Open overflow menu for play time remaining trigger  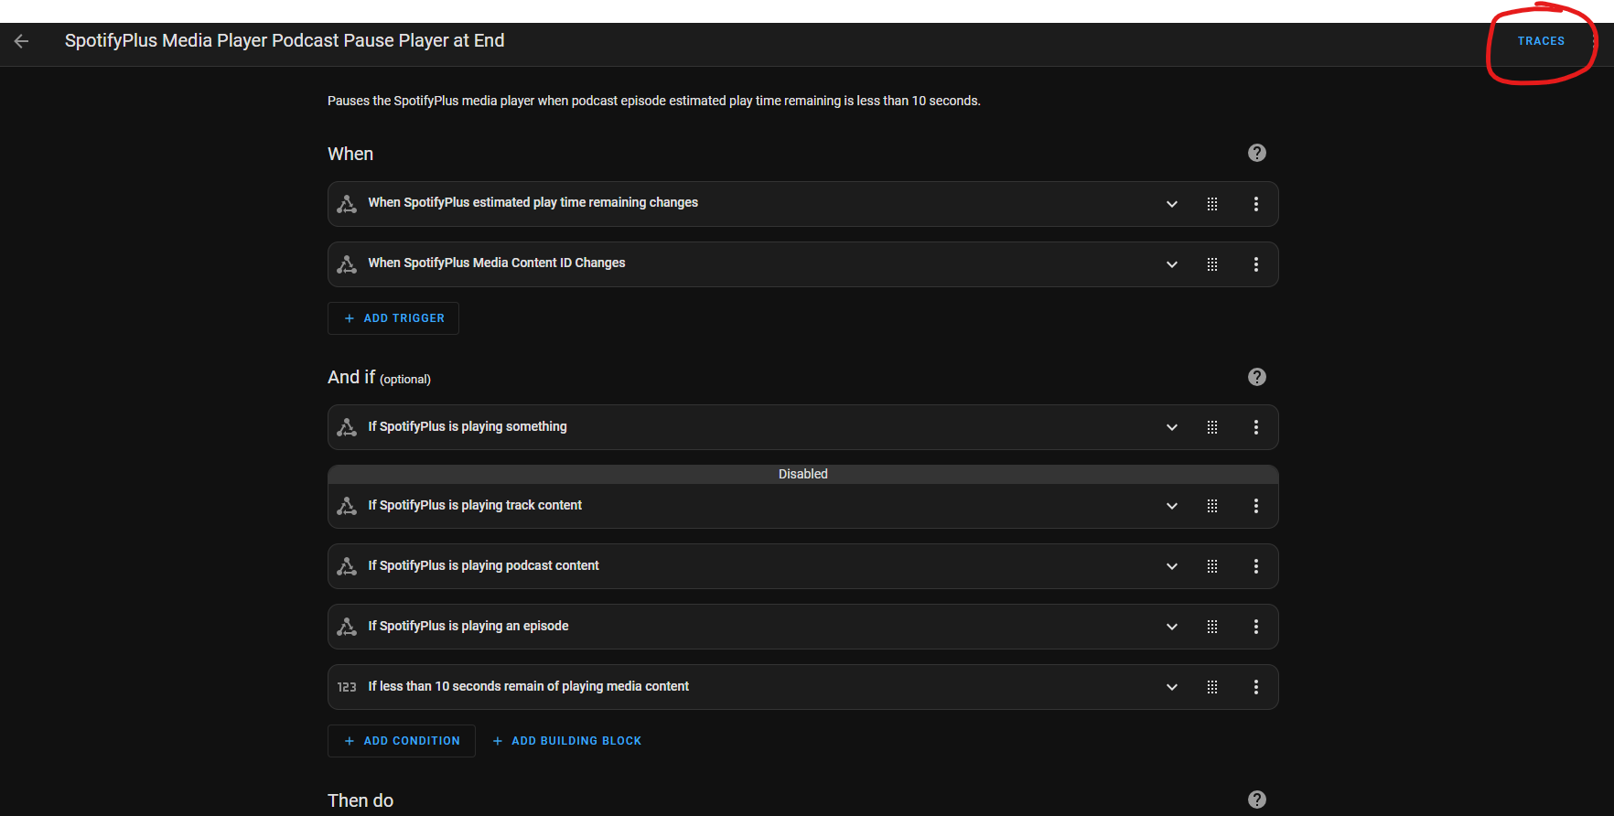click(x=1256, y=204)
